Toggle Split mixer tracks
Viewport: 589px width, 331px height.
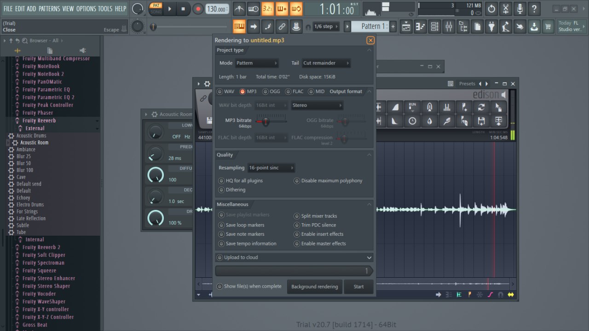pos(316,216)
